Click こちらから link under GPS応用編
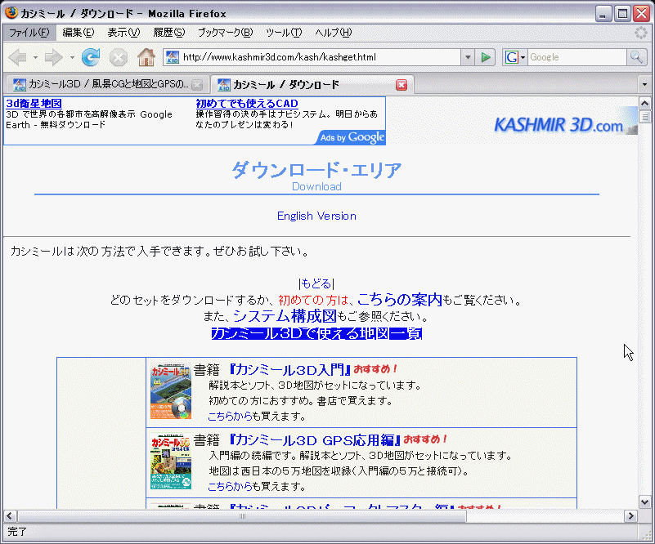This screenshot has height=544, width=655. coord(230,486)
